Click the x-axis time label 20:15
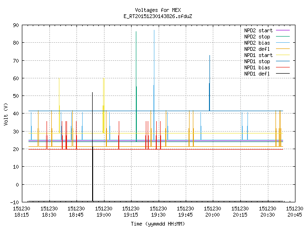Image resolution: width=304 pixels, height=228 pixels. coord(240,215)
